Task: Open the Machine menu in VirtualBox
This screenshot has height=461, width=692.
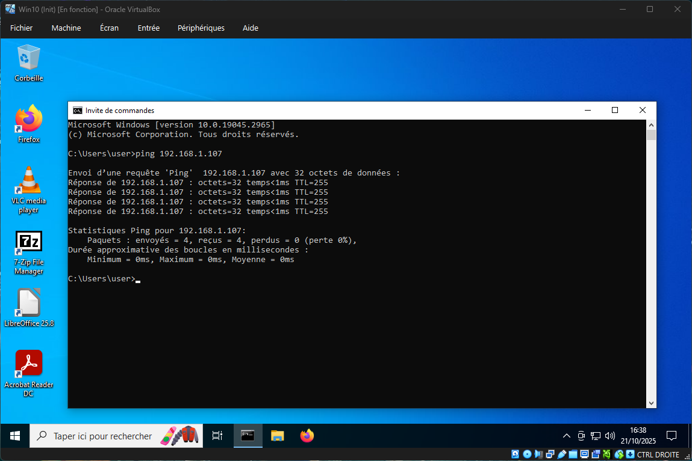Action: (66, 28)
